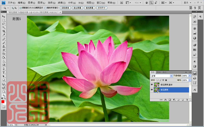204x127 pixels.
Task: Open the 基本 workspace dropdown
Action: [x=187, y=3]
